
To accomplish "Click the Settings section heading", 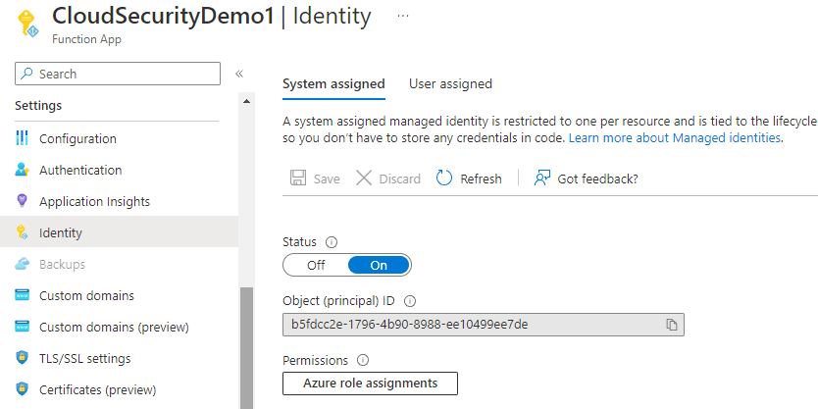I will pos(38,105).
